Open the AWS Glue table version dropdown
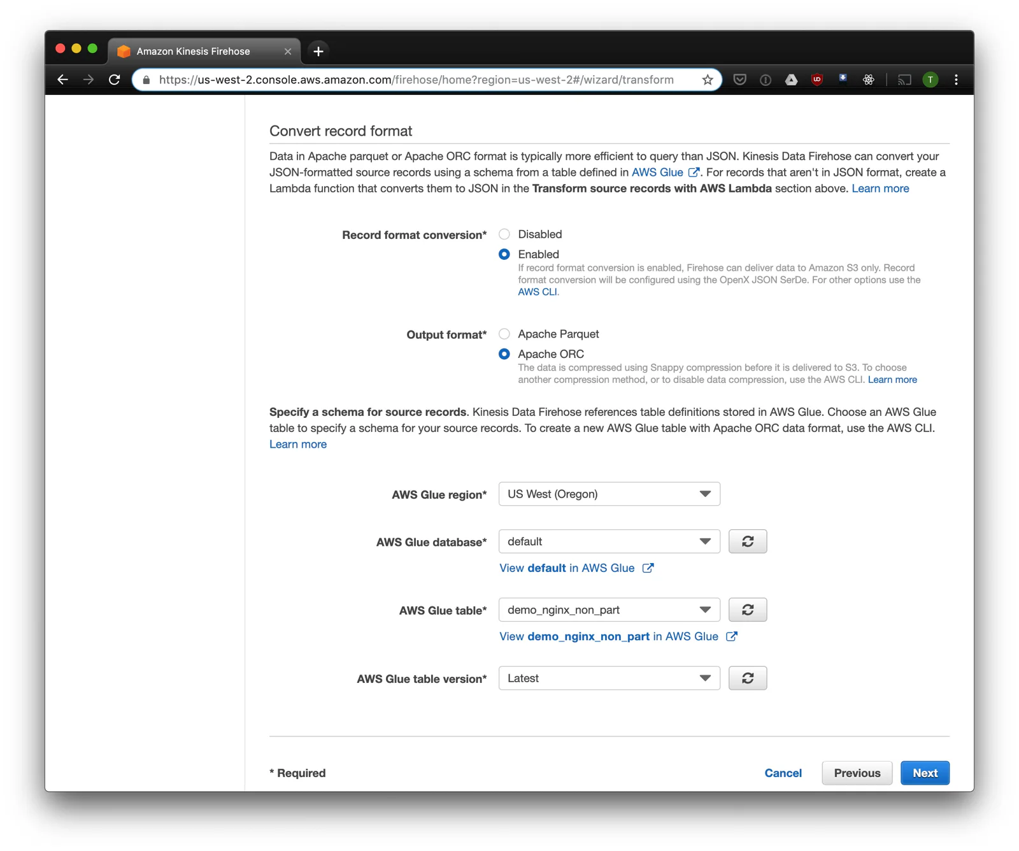 609,678
